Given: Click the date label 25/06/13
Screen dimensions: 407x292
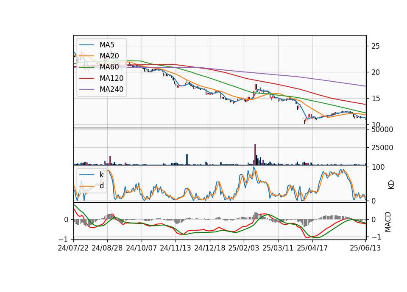Looking at the screenshot, I should 365,248.
